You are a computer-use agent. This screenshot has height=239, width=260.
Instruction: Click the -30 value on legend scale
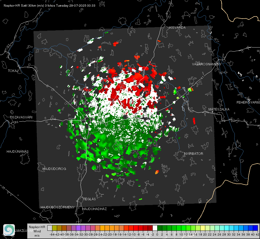(x=86, y=234)
